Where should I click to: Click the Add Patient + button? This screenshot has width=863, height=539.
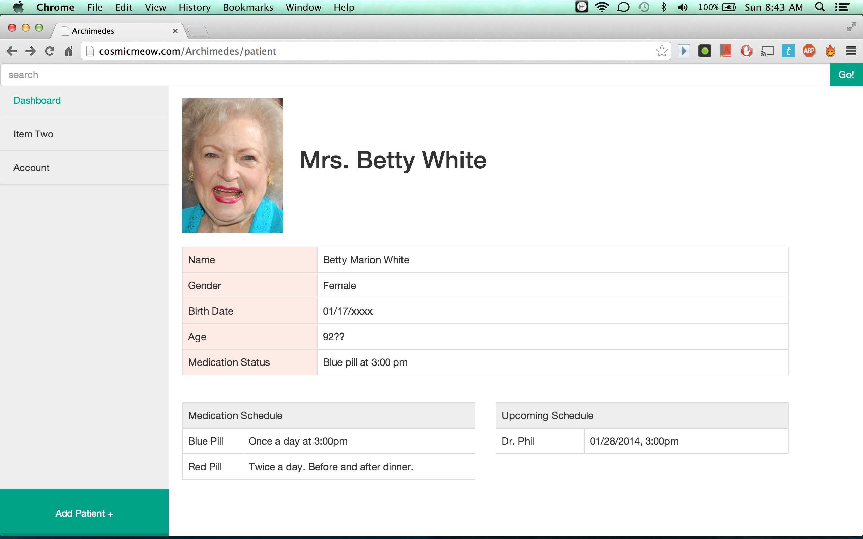click(84, 513)
